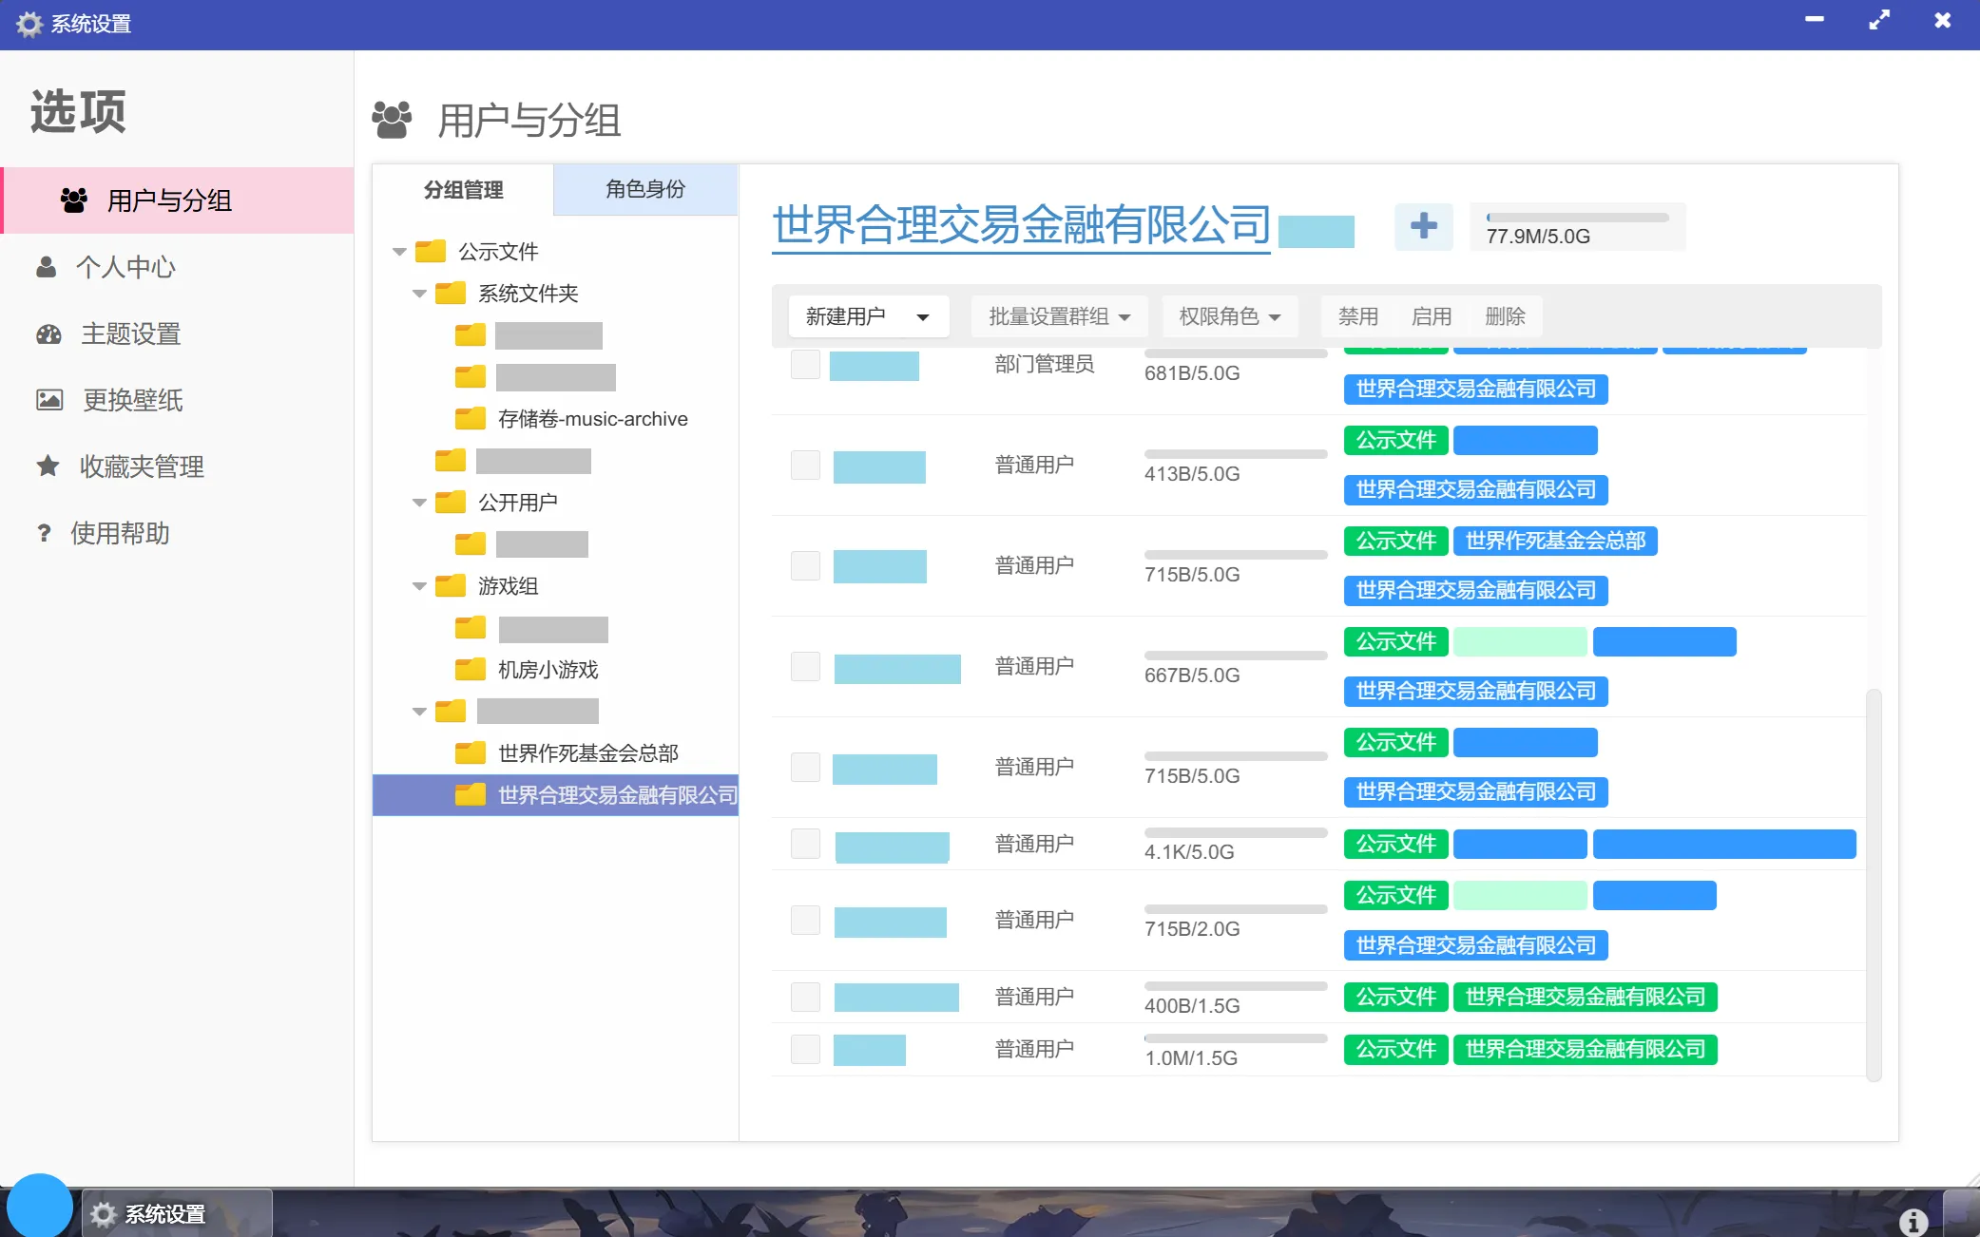Switch to the 分组管理 tab
1980x1237 pixels.
[x=463, y=190]
